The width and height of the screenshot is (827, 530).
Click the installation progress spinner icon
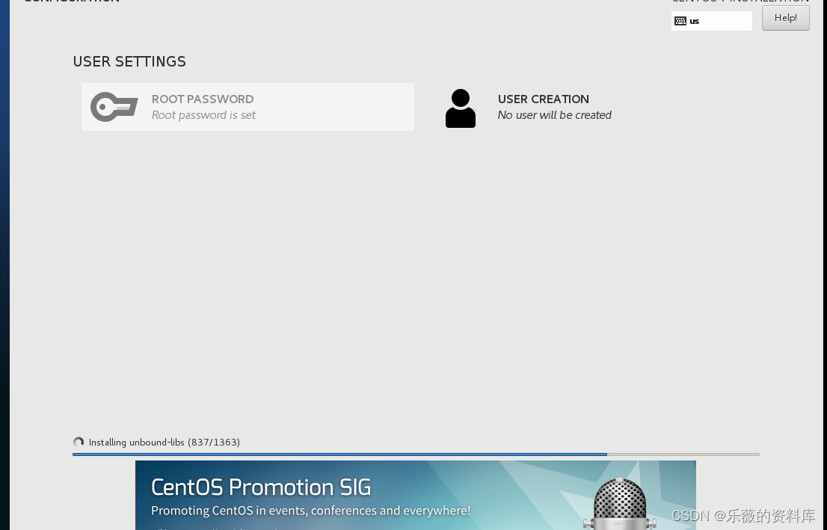[x=79, y=442]
